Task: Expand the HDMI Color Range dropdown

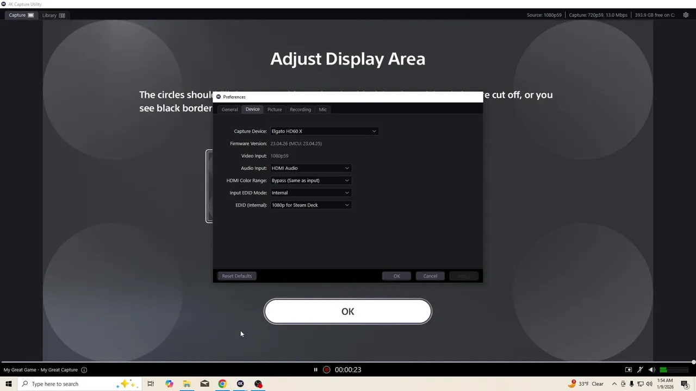Action: (x=310, y=180)
